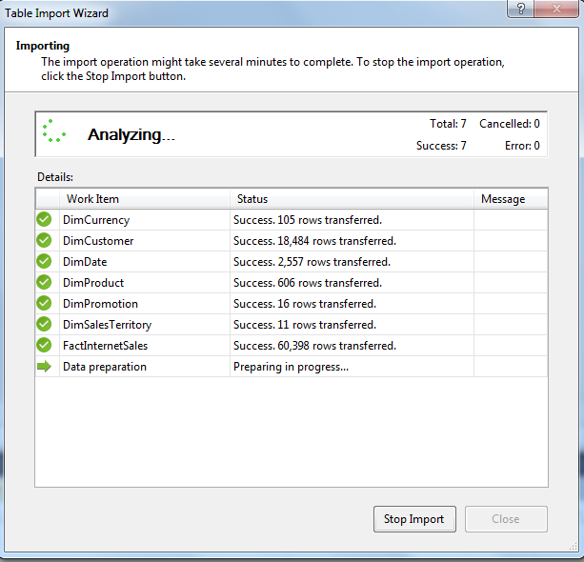Click the green checkmark beside DimCurrency

click(44, 220)
